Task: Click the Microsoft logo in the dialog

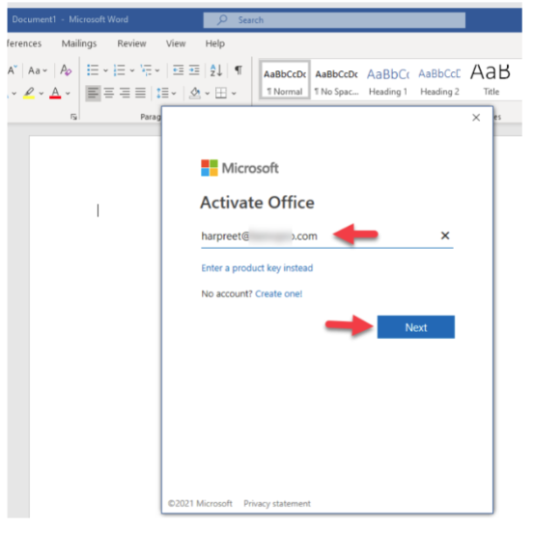Action: click(x=240, y=168)
